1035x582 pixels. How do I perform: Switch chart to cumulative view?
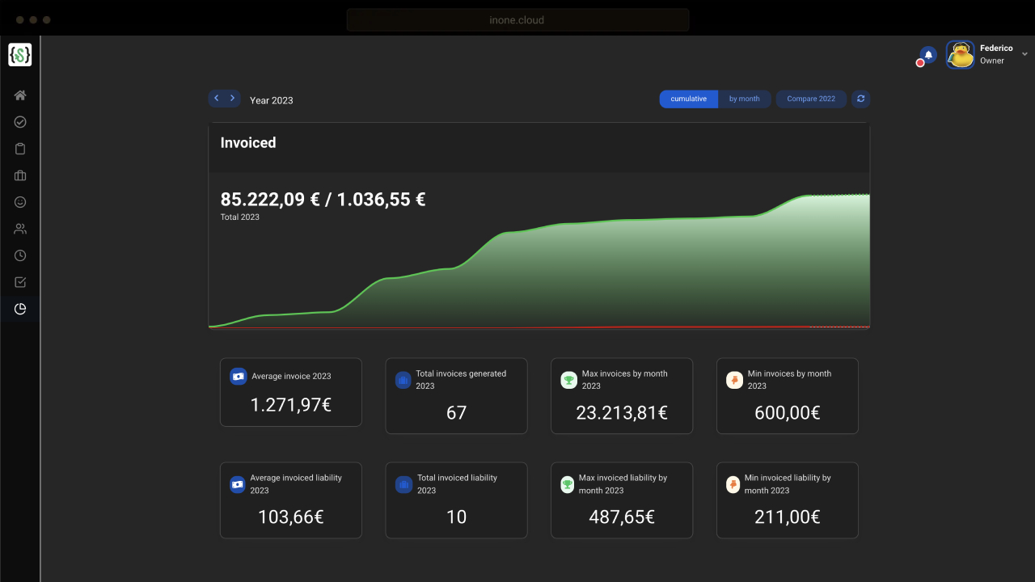[x=688, y=99]
